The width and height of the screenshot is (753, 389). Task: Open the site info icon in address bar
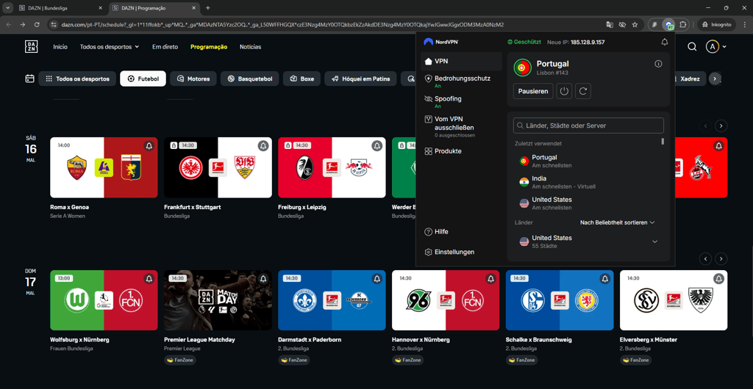[54, 24]
